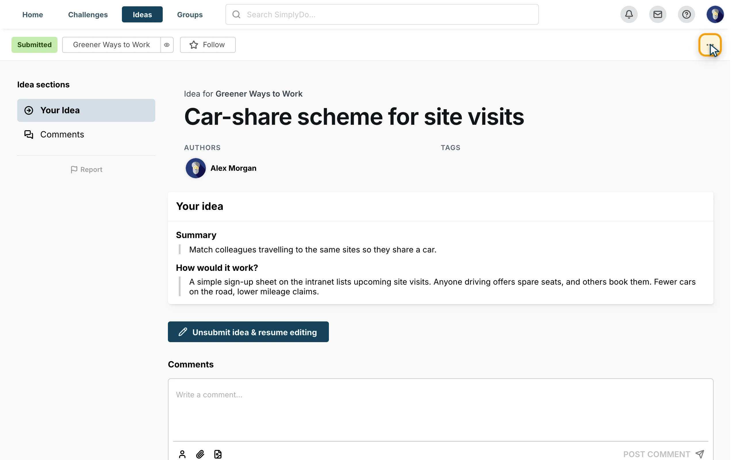Select Your Idea in Idea sections
This screenshot has width=736, height=460.
86,110
